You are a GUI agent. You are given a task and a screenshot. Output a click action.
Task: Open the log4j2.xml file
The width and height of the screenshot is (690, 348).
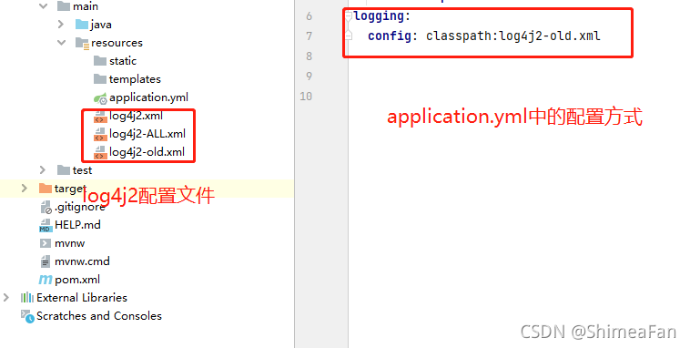[x=136, y=116]
